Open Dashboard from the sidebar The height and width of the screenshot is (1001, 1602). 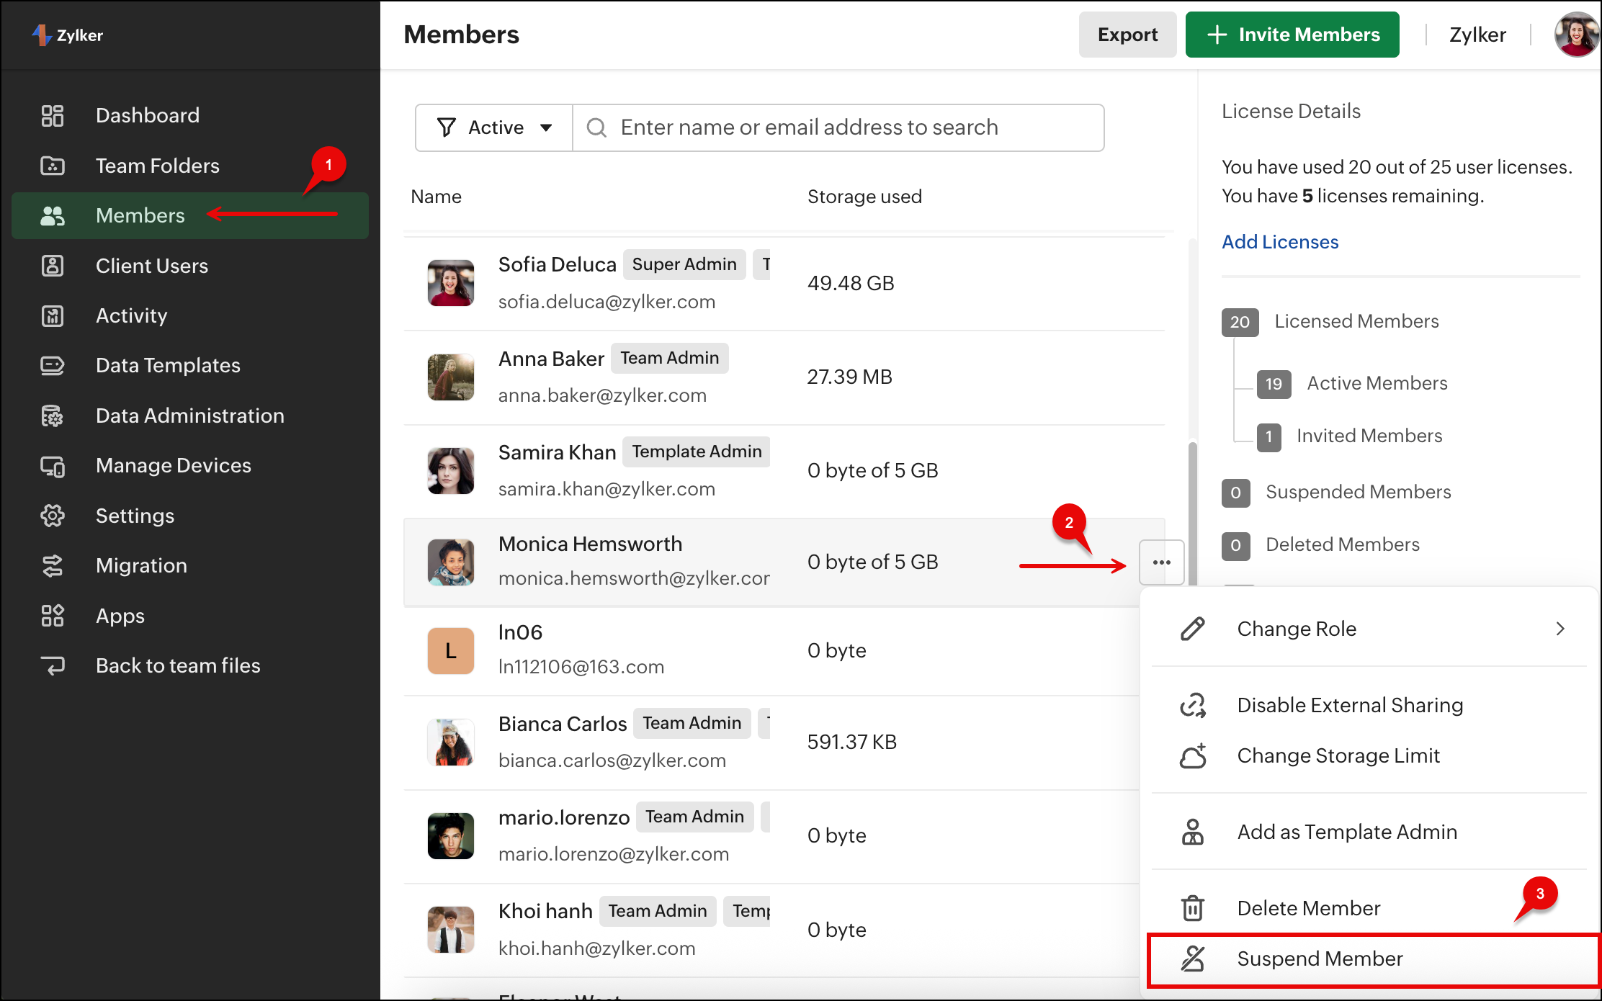147,115
